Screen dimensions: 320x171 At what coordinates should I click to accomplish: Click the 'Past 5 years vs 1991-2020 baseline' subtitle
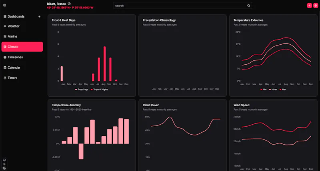pos(72,109)
